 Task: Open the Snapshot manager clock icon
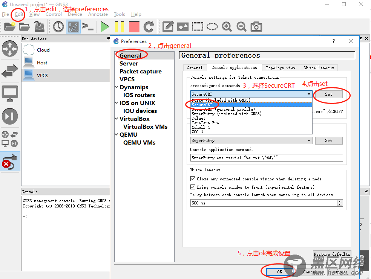58,27
